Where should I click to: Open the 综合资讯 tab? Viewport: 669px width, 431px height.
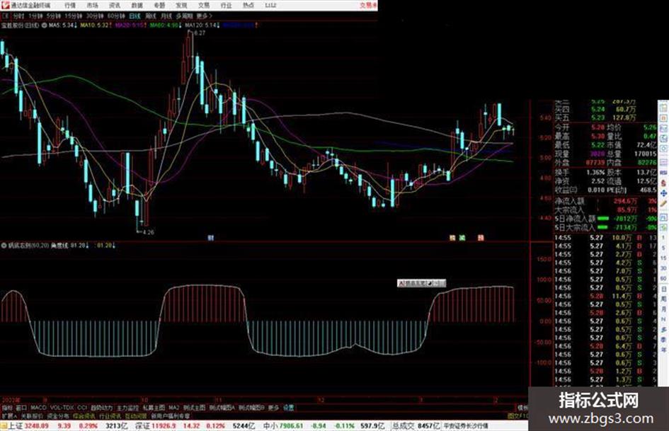(x=84, y=415)
